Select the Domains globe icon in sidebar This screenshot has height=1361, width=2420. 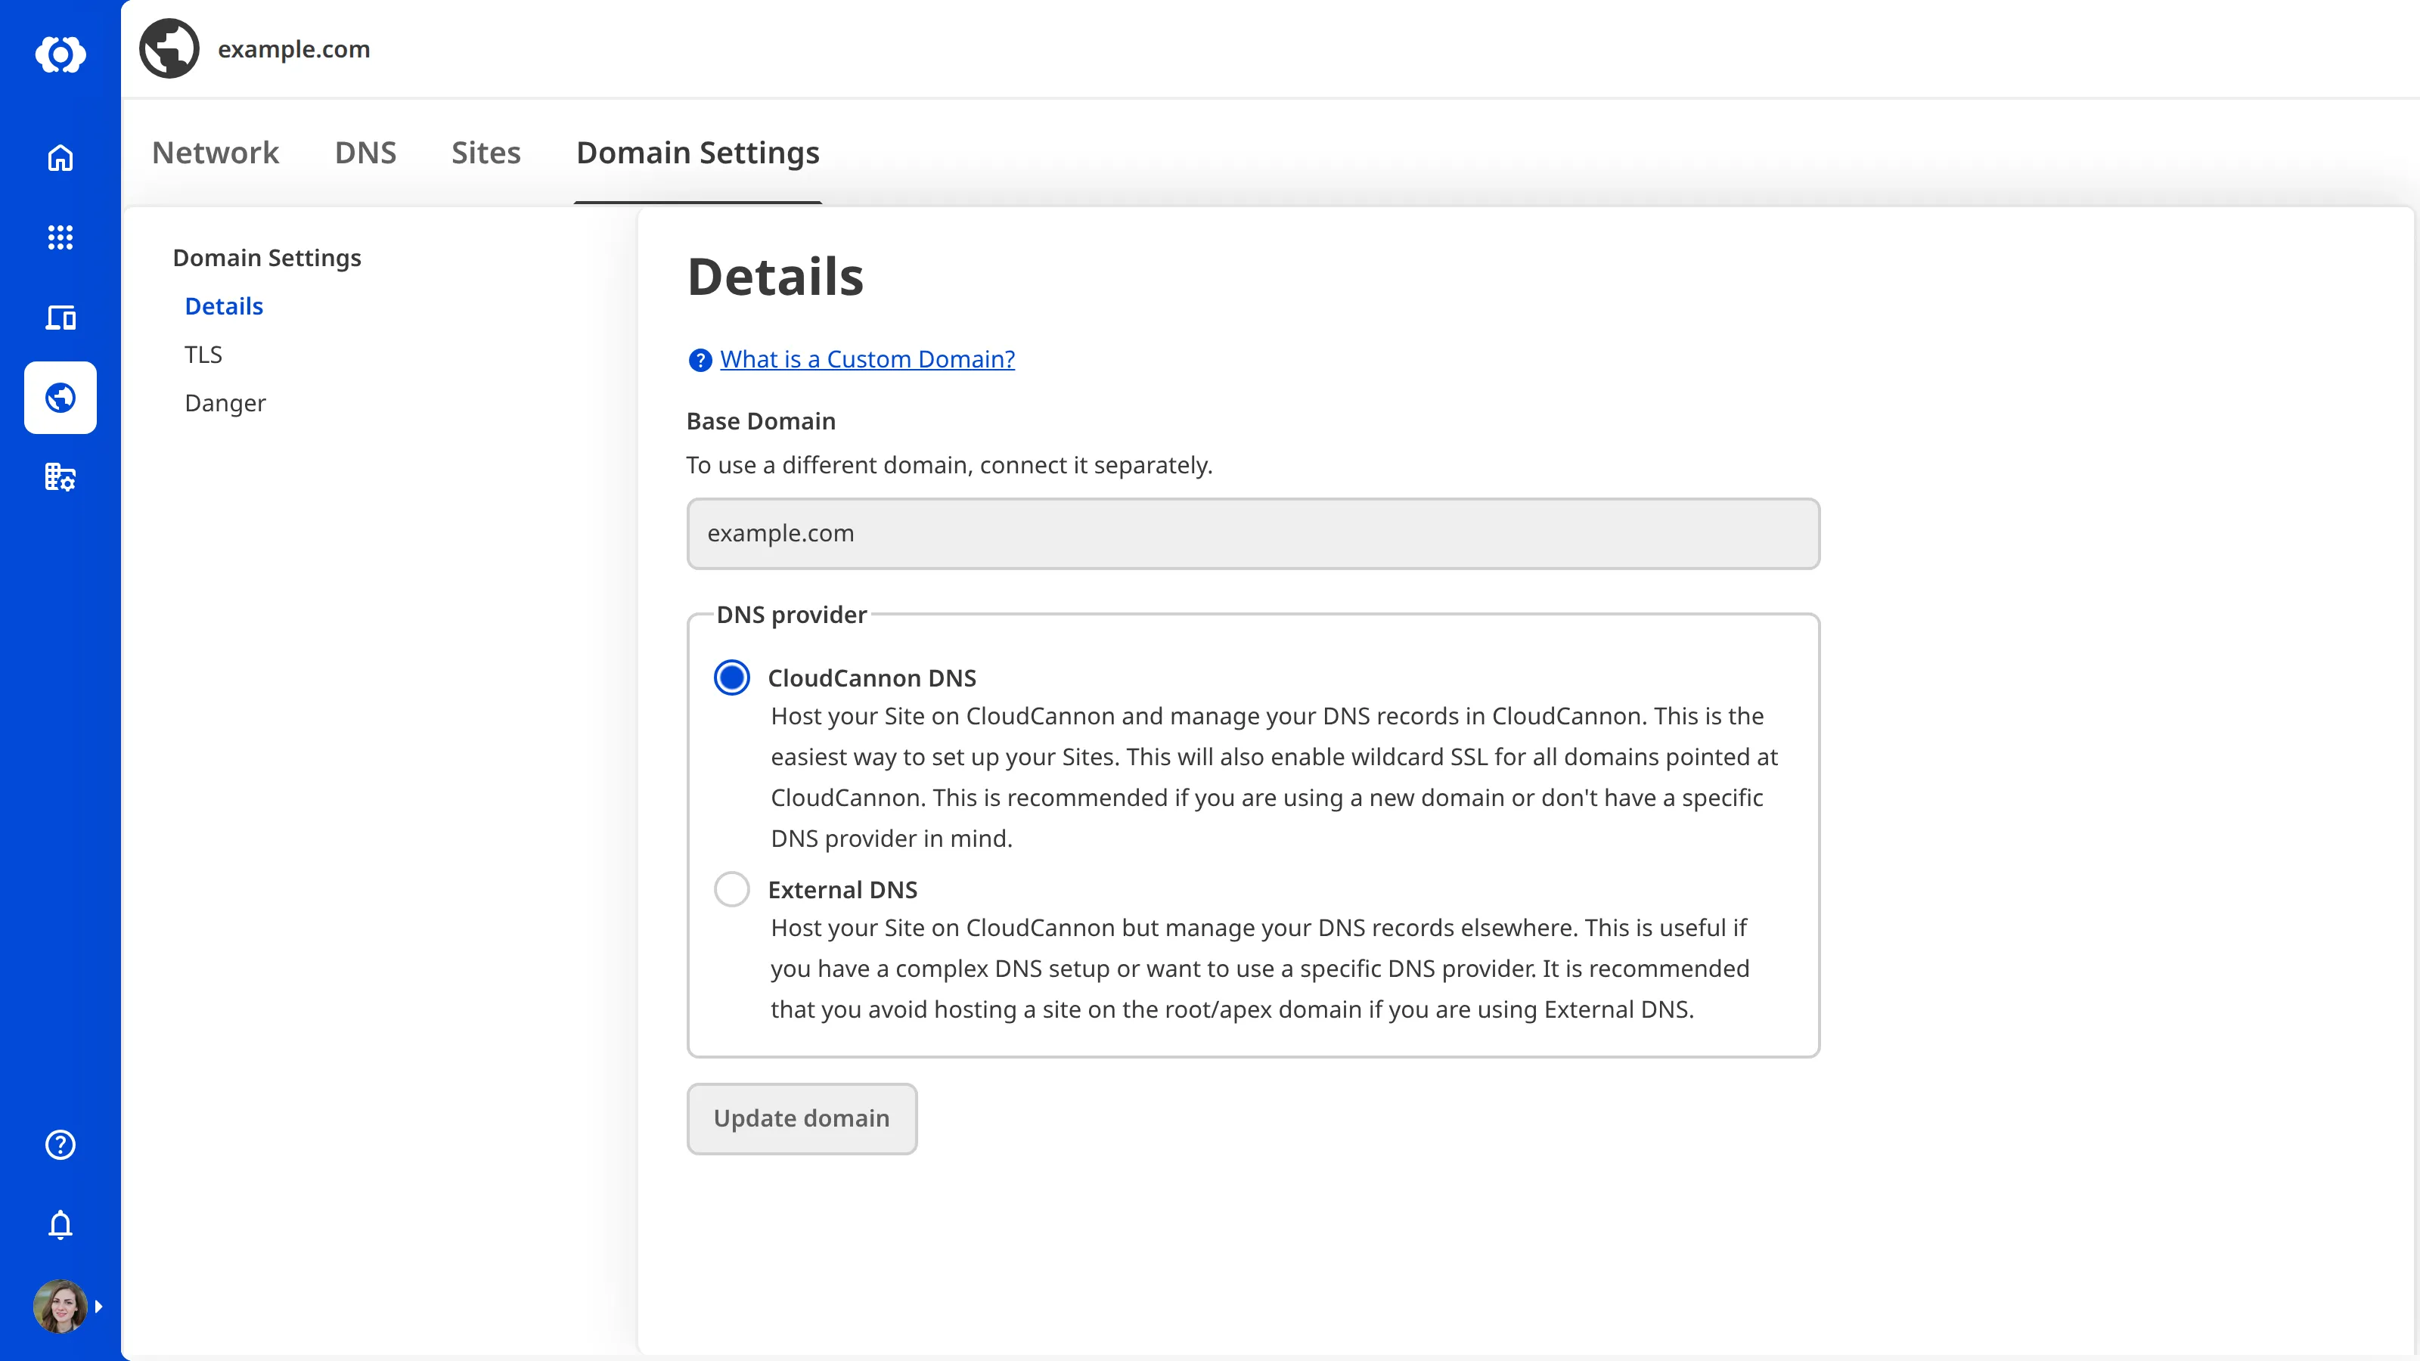click(60, 397)
